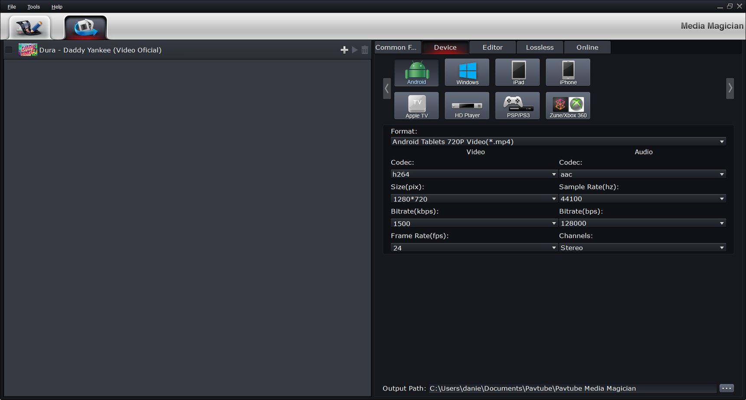Viewport: 746px width, 400px height.
Task: Open the video editor mode icon
Action: [29, 27]
